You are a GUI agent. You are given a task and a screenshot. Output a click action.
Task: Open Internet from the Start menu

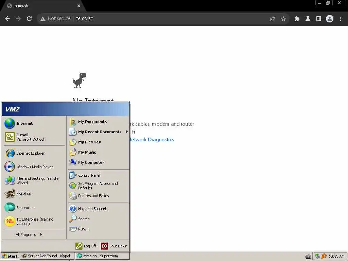tap(34, 123)
